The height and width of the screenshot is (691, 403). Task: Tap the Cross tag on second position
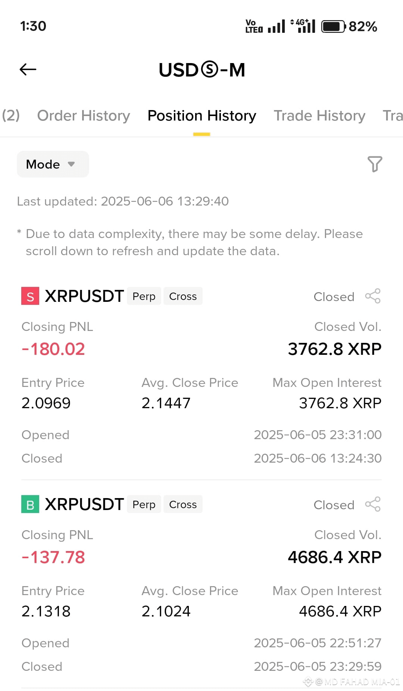[183, 504]
